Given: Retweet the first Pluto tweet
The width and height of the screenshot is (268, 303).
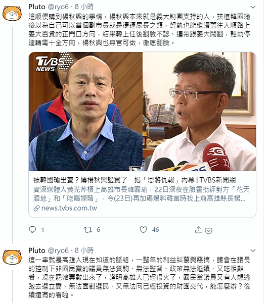Looking at the screenshot, I should [87, 230].
